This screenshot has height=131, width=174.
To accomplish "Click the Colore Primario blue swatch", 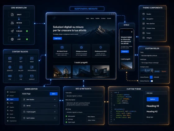I will click(151, 77).
